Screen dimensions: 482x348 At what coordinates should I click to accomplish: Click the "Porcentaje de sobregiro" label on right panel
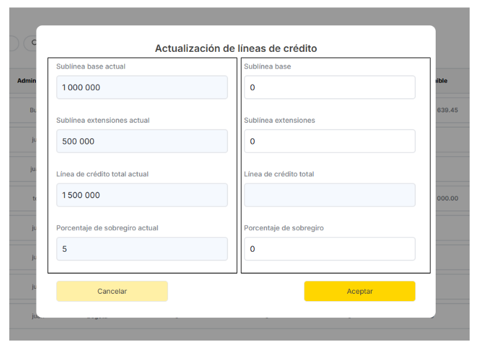(x=284, y=228)
